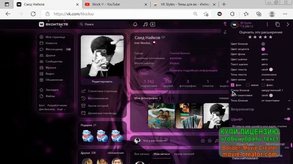Open Цвет шапки авто dropdown

(265, 59)
